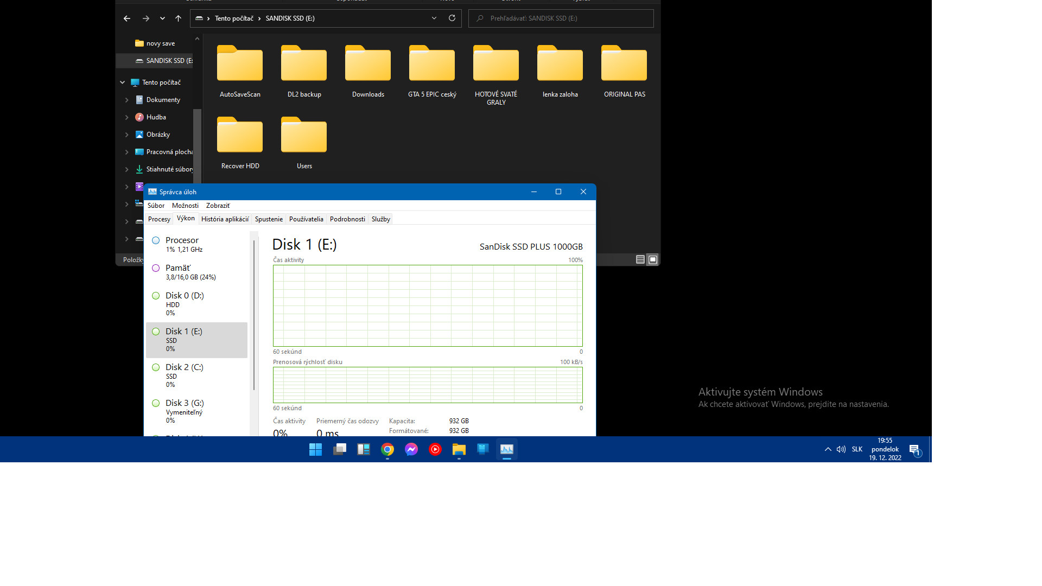Image resolution: width=1042 pixels, height=586 pixels.
Task: Open YouTube Music from taskbar
Action: point(435,449)
